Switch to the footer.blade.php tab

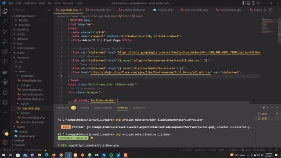pos(100,10)
